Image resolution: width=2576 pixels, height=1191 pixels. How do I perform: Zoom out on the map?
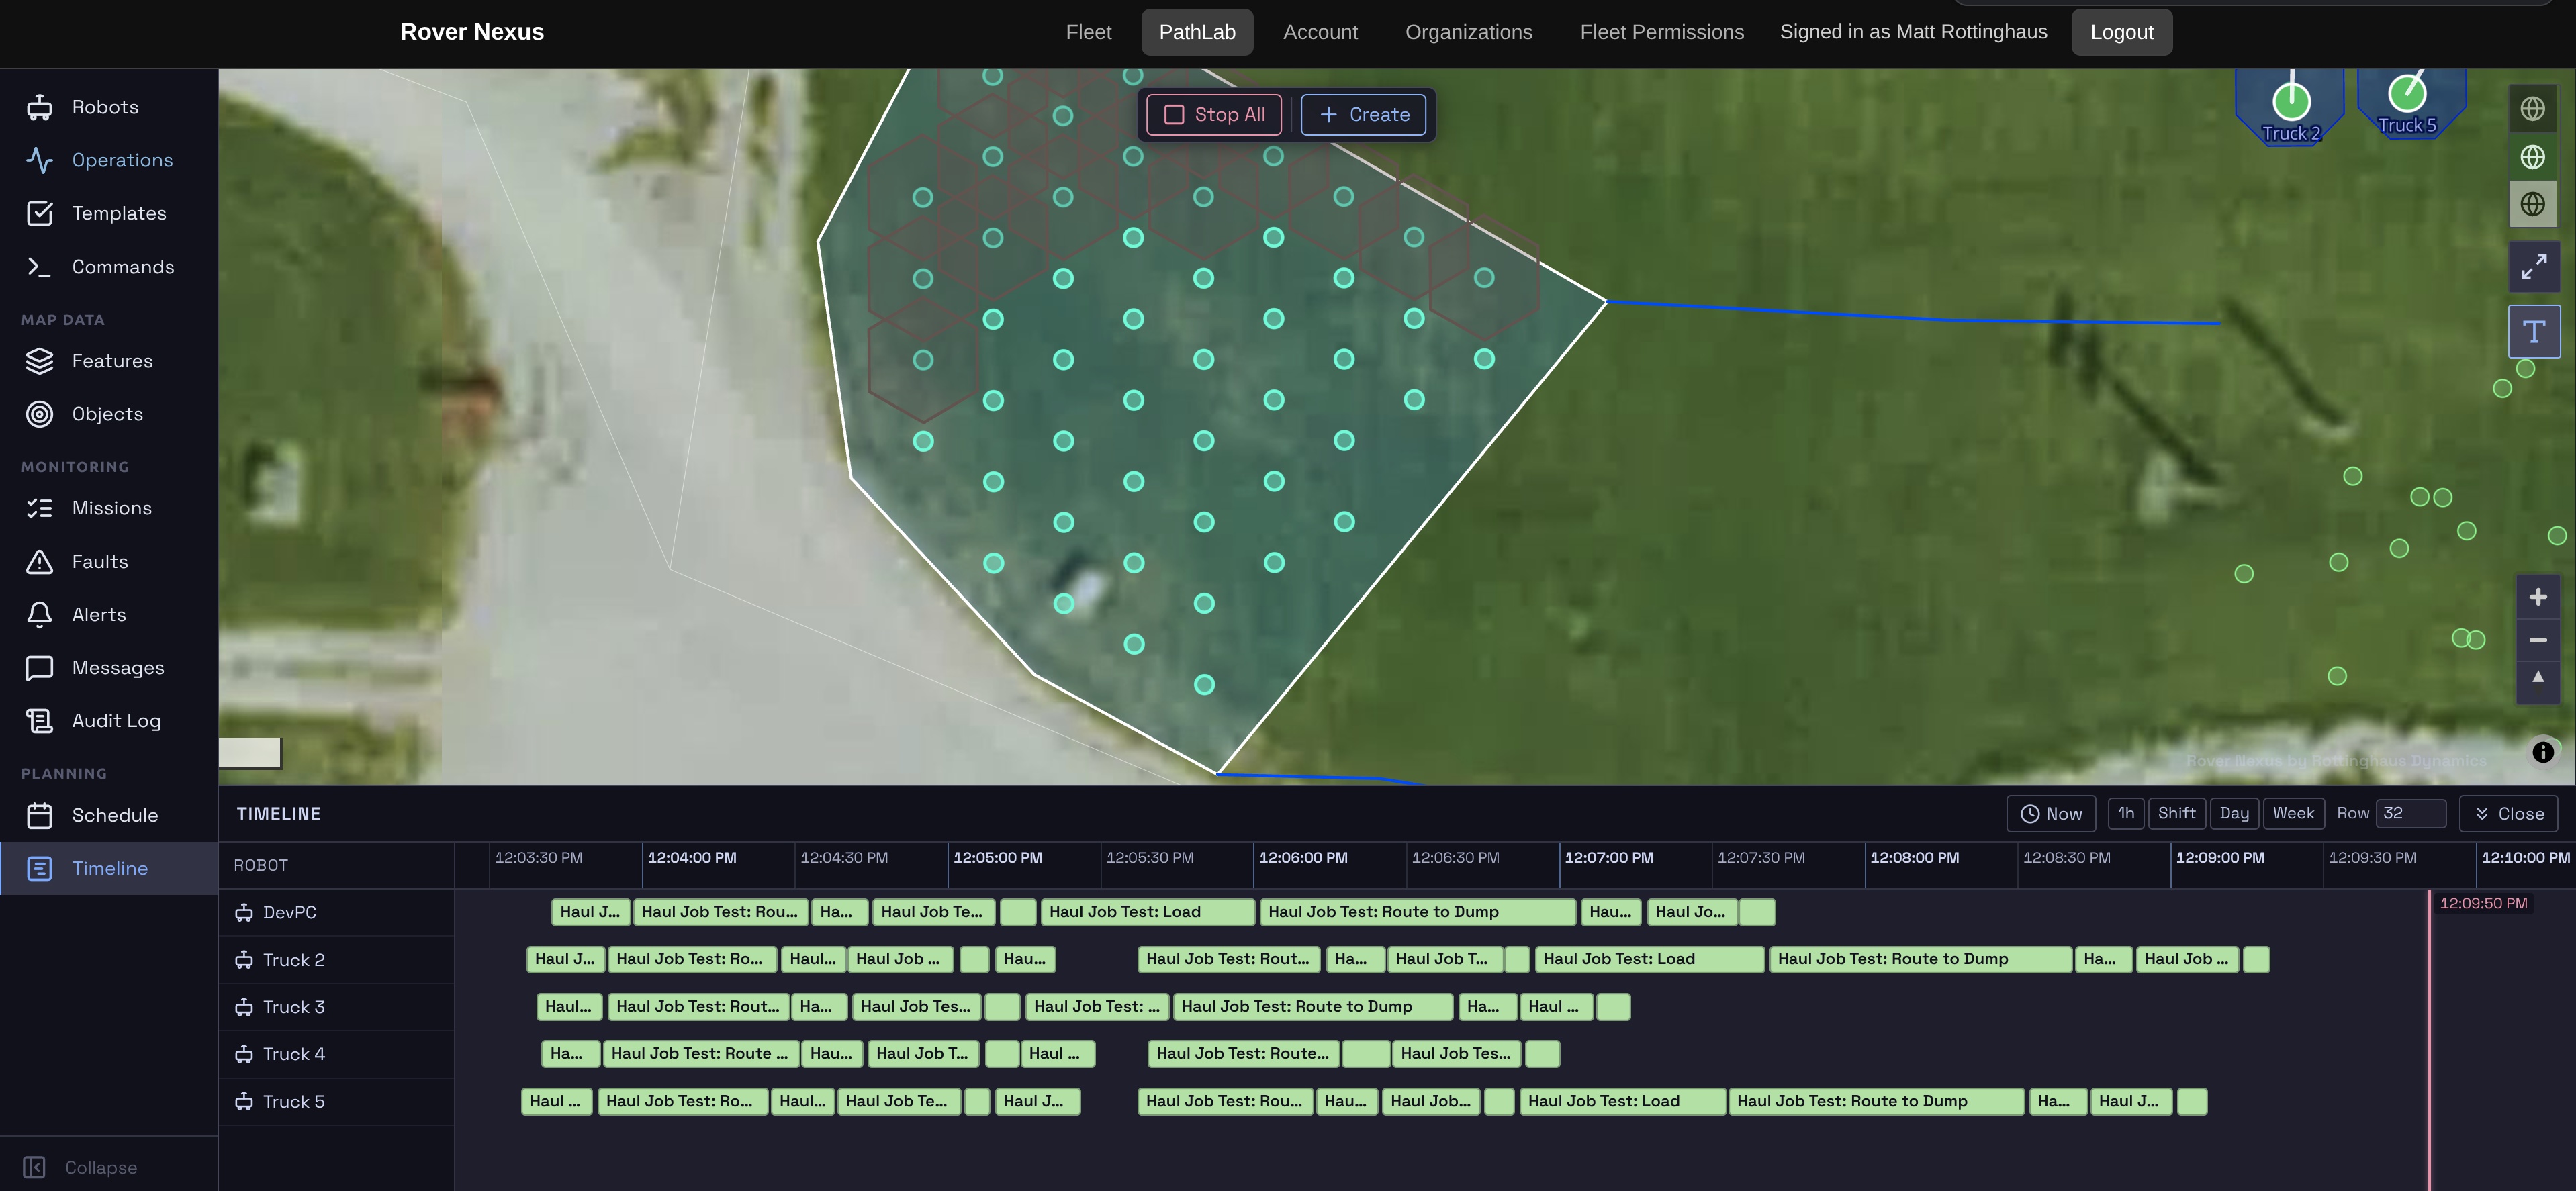(2537, 640)
